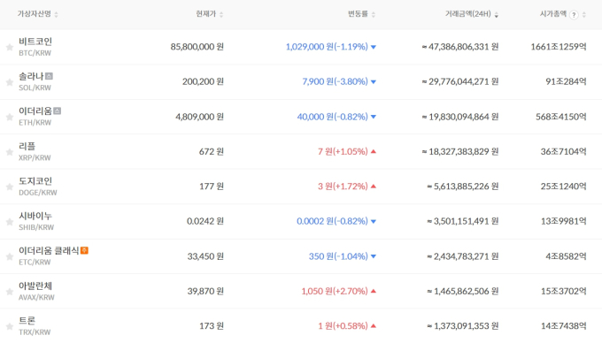The height and width of the screenshot is (343, 602).
Task: Star the 이더리움 클래식 ETC/KRW row
Action: pyautogui.click(x=10, y=256)
